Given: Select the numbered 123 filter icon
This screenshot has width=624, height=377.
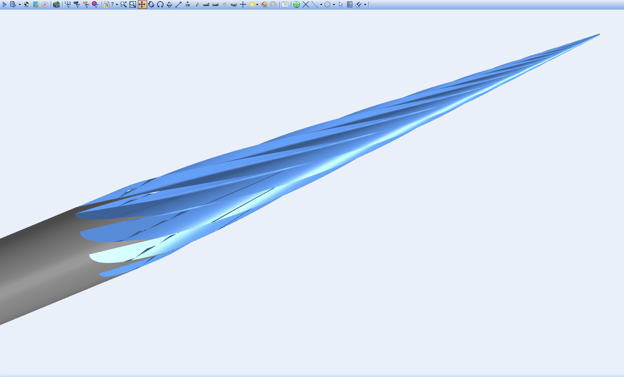Looking at the screenshot, I should [x=68, y=4].
